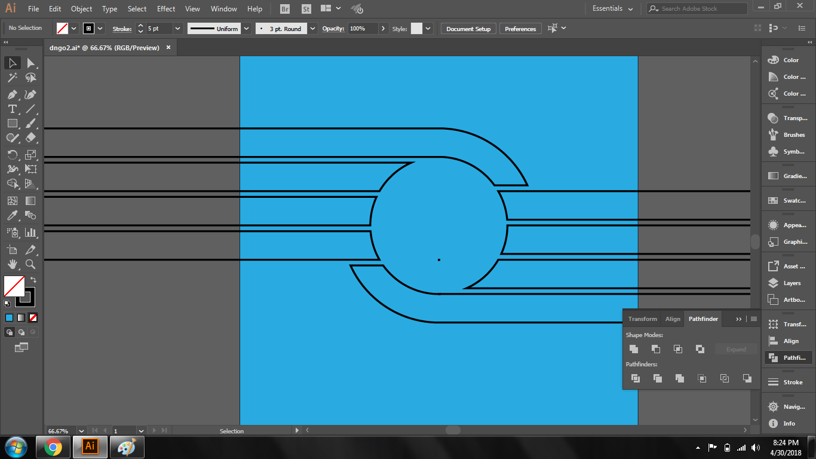
Task: Open the graphic Style dropdown
Action: pos(428,29)
